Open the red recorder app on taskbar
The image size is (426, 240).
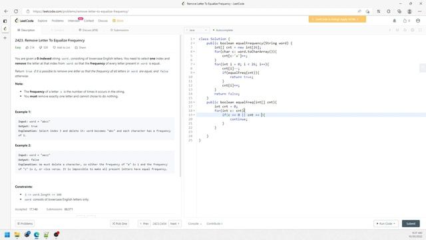click(x=56, y=235)
